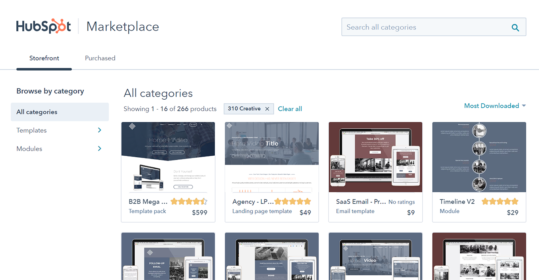Click the Landing page template label
539x280 pixels.
(262, 211)
